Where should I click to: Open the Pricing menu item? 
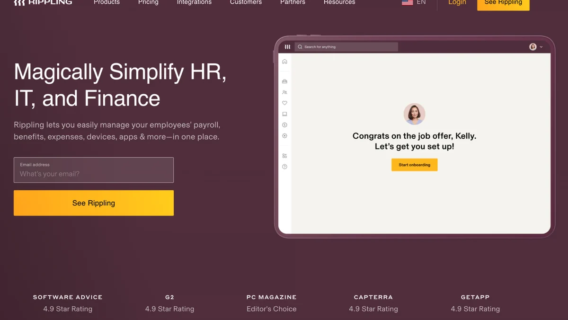point(148,2)
